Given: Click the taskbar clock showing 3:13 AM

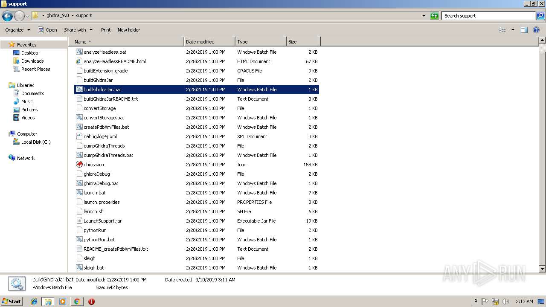Looking at the screenshot, I should (x=524, y=301).
